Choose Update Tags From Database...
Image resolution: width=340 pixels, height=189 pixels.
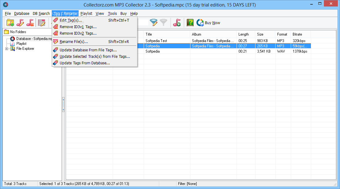pos(94,63)
